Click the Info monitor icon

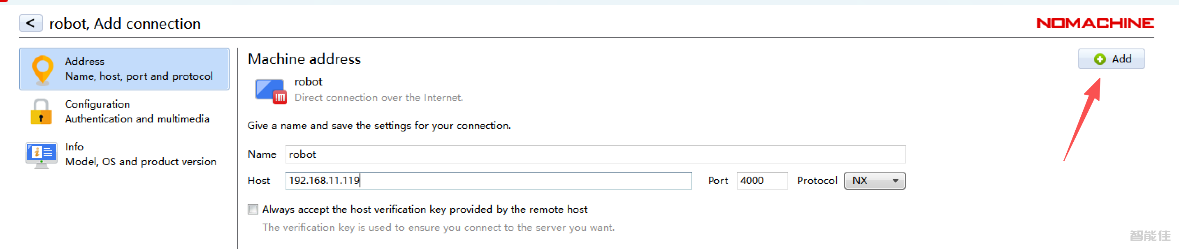coord(41,155)
